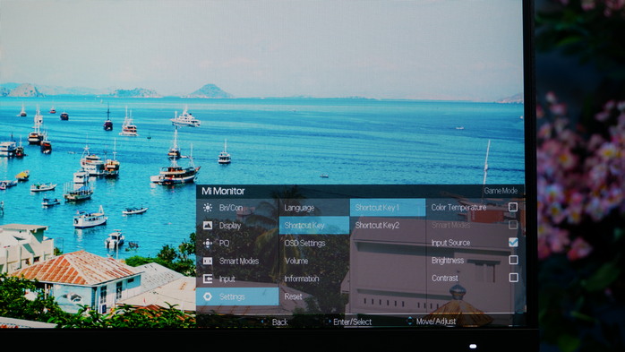
Task: Click the Color Temperature option text
Action: click(458, 207)
